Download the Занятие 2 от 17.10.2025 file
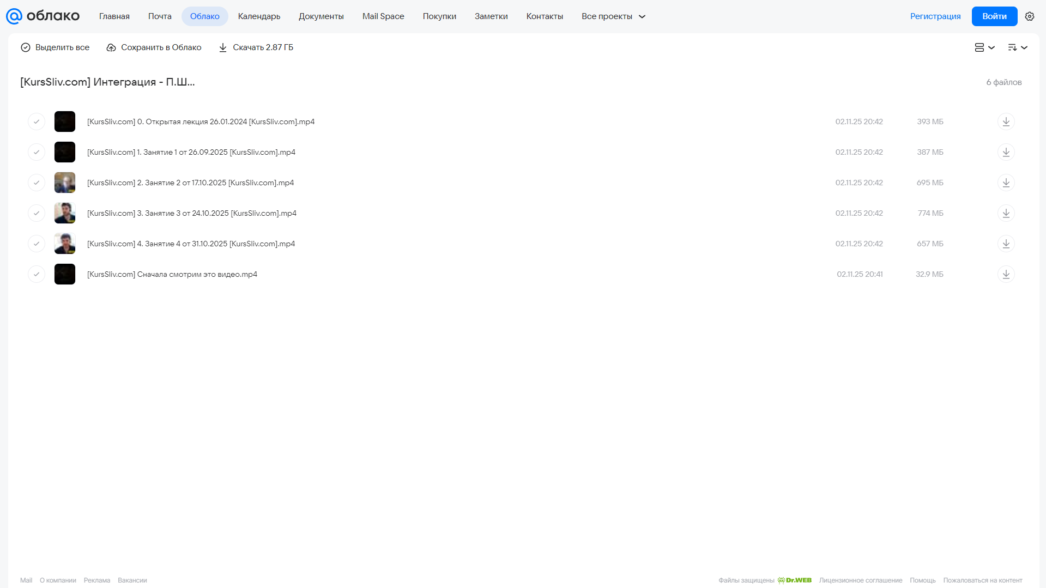 [1006, 183]
